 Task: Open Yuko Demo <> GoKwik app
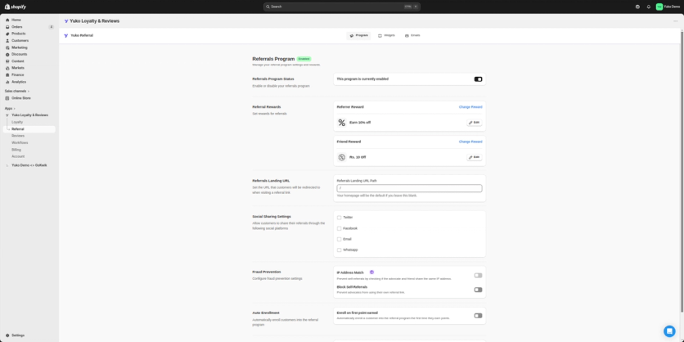[x=29, y=165]
